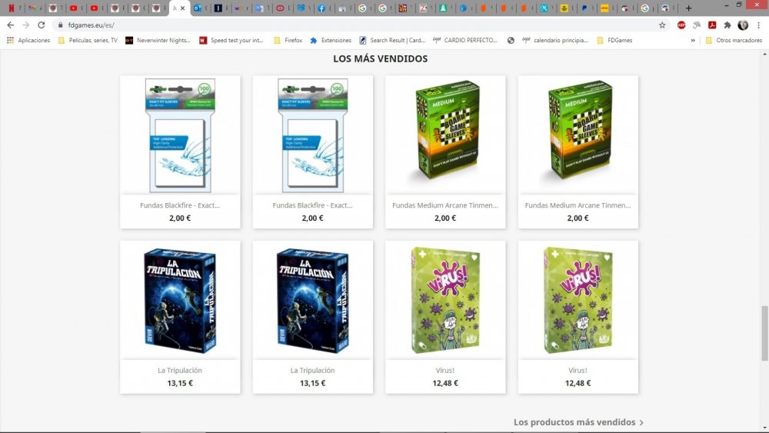Image resolution: width=769 pixels, height=433 pixels.
Task: Open first Board Game Sleeves Medium image
Action: click(x=445, y=135)
